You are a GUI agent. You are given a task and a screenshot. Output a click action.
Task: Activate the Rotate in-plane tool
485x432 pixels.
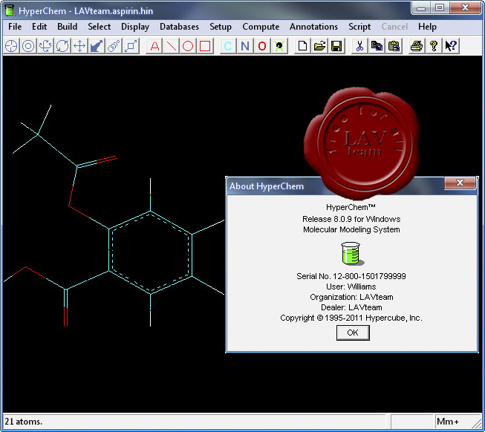pyautogui.click(x=62, y=46)
